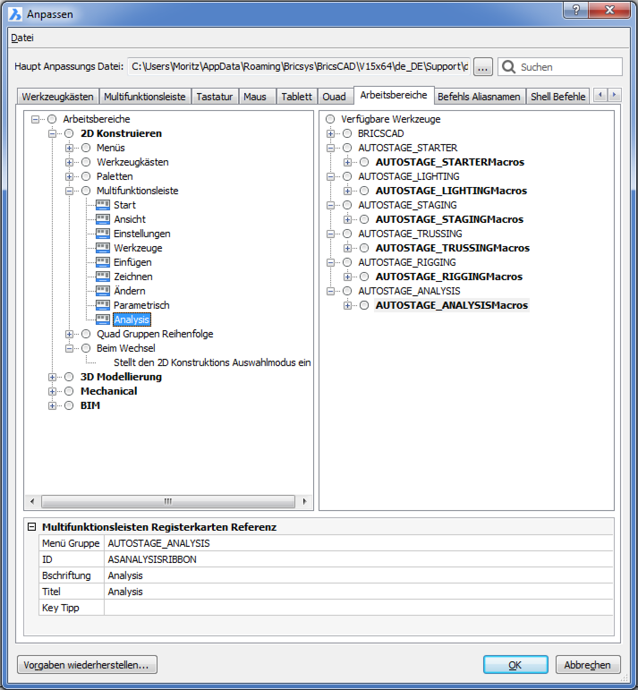Select the radio button beside AUTOSTAGE_LIGHTING
This screenshot has width=638, height=690.
pyautogui.click(x=347, y=176)
